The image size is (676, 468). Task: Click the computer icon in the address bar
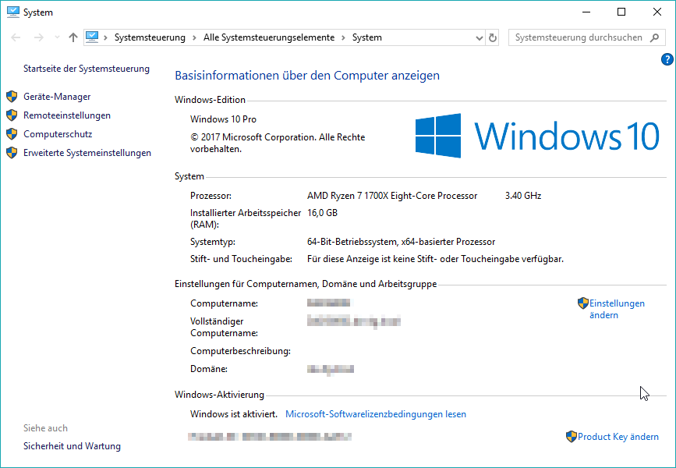pyautogui.click(x=92, y=37)
